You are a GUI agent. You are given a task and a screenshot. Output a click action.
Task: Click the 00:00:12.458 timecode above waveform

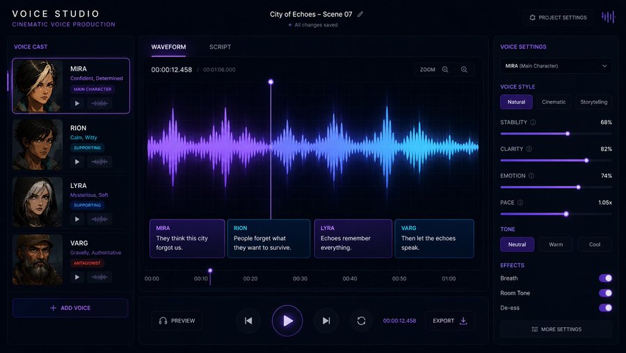pyautogui.click(x=172, y=70)
